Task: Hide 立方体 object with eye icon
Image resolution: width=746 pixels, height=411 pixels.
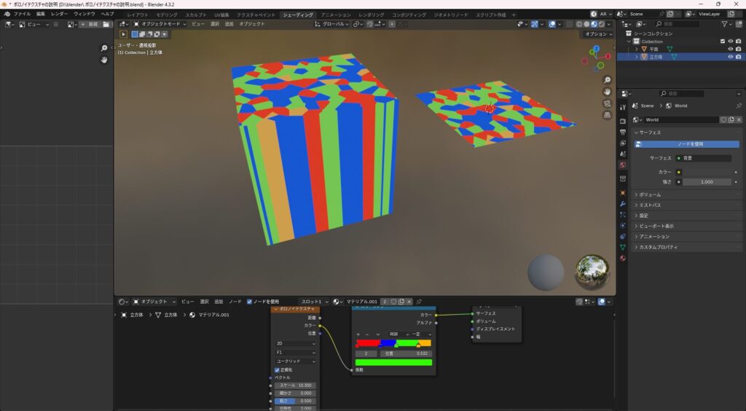Action: tap(730, 57)
